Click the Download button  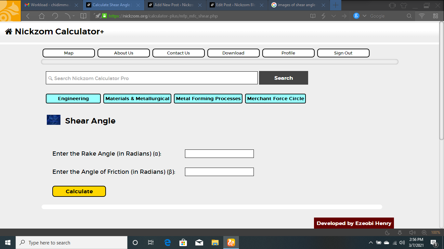233,53
